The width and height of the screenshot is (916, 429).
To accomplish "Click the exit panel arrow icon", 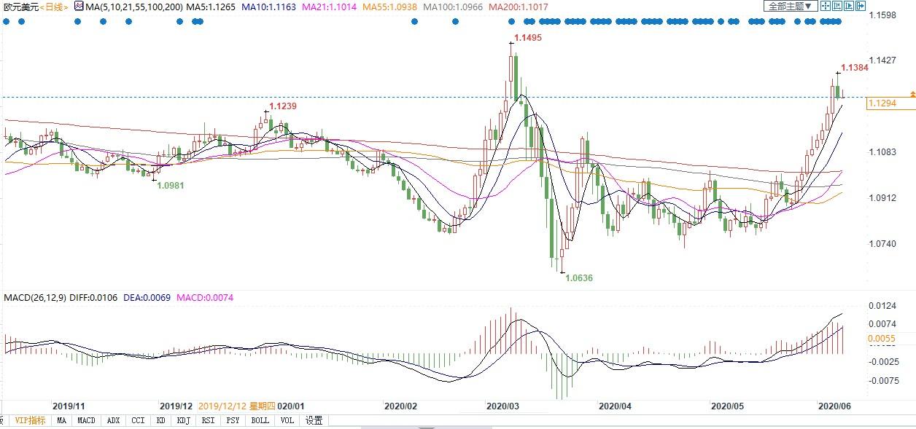I will pos(860,6).
